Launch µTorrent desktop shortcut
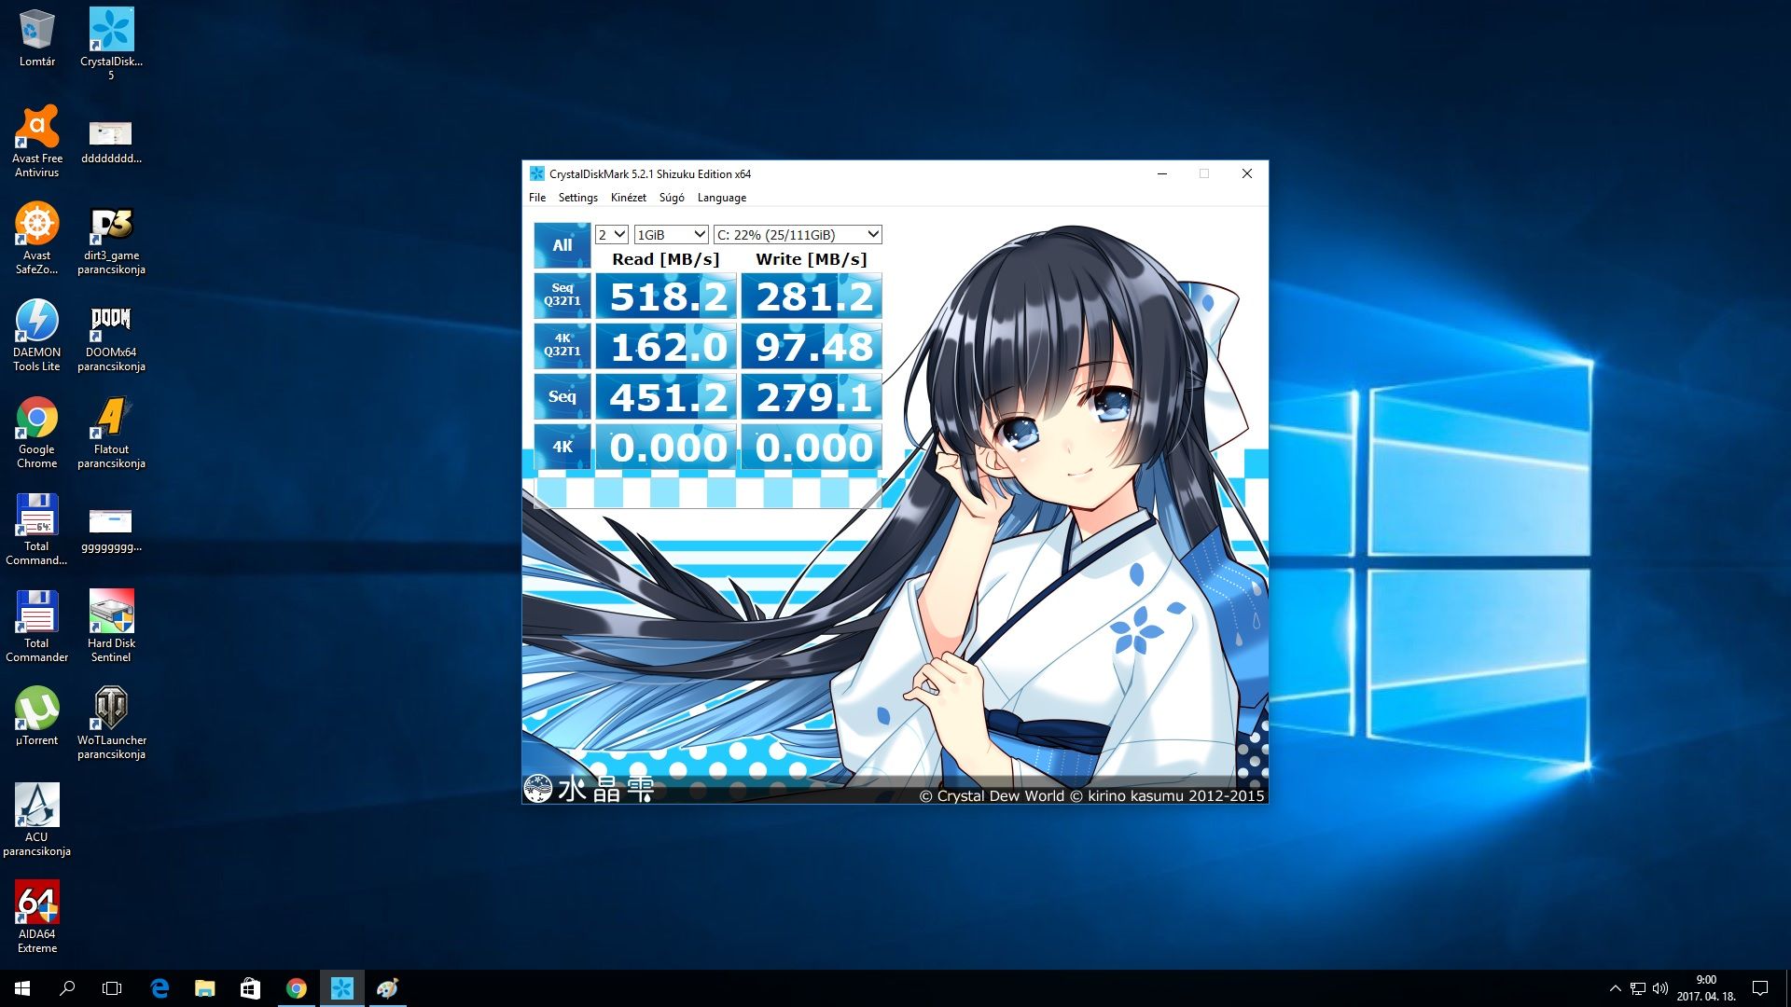This screenshot has width=1791, height=1007. (x=37, y=716)
